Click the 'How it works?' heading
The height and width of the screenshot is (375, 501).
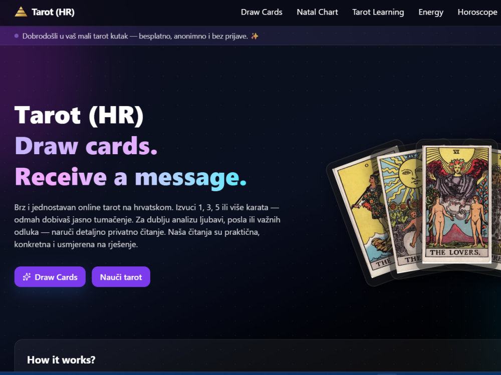[x=61, y=359]
